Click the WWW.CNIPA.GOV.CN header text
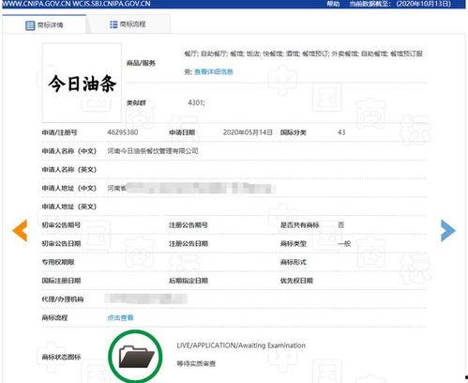 (37, 4)
